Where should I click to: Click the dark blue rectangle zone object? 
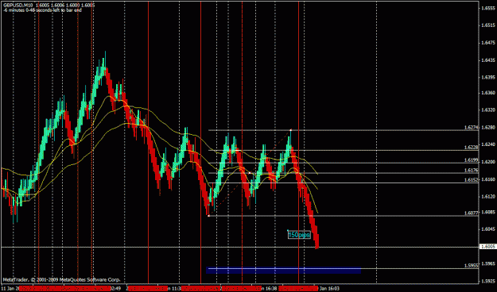click(x=283, y=270)
